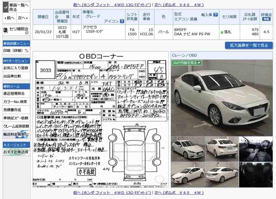Open the help icon next to アイコン
This screenshot has width=276, height=199.
point(122,21)
